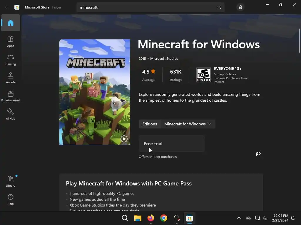Screen dimensions: 301x225
Task: Open the Library in the sidebar
Action: (x=11, y=181)
